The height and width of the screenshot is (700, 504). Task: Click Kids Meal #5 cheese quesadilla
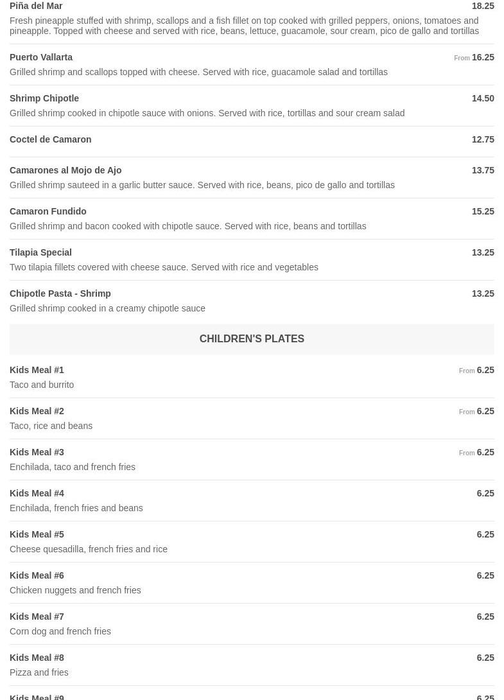pyautogui.click(x=37, y=534)
